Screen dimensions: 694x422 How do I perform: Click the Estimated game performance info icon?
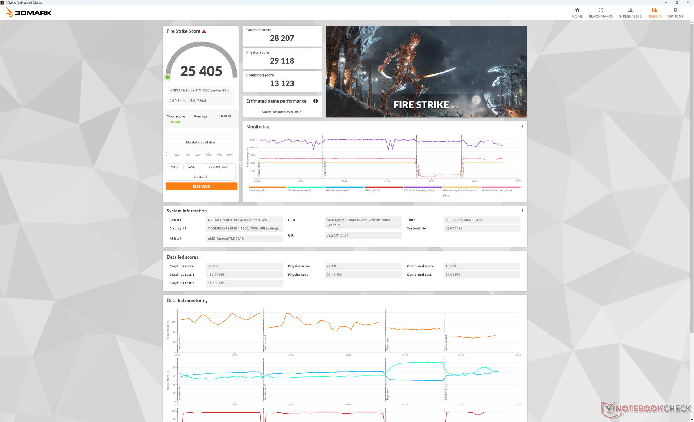[x=315, y=101]
